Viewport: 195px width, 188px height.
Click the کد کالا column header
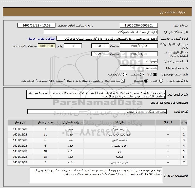[168, 123]
